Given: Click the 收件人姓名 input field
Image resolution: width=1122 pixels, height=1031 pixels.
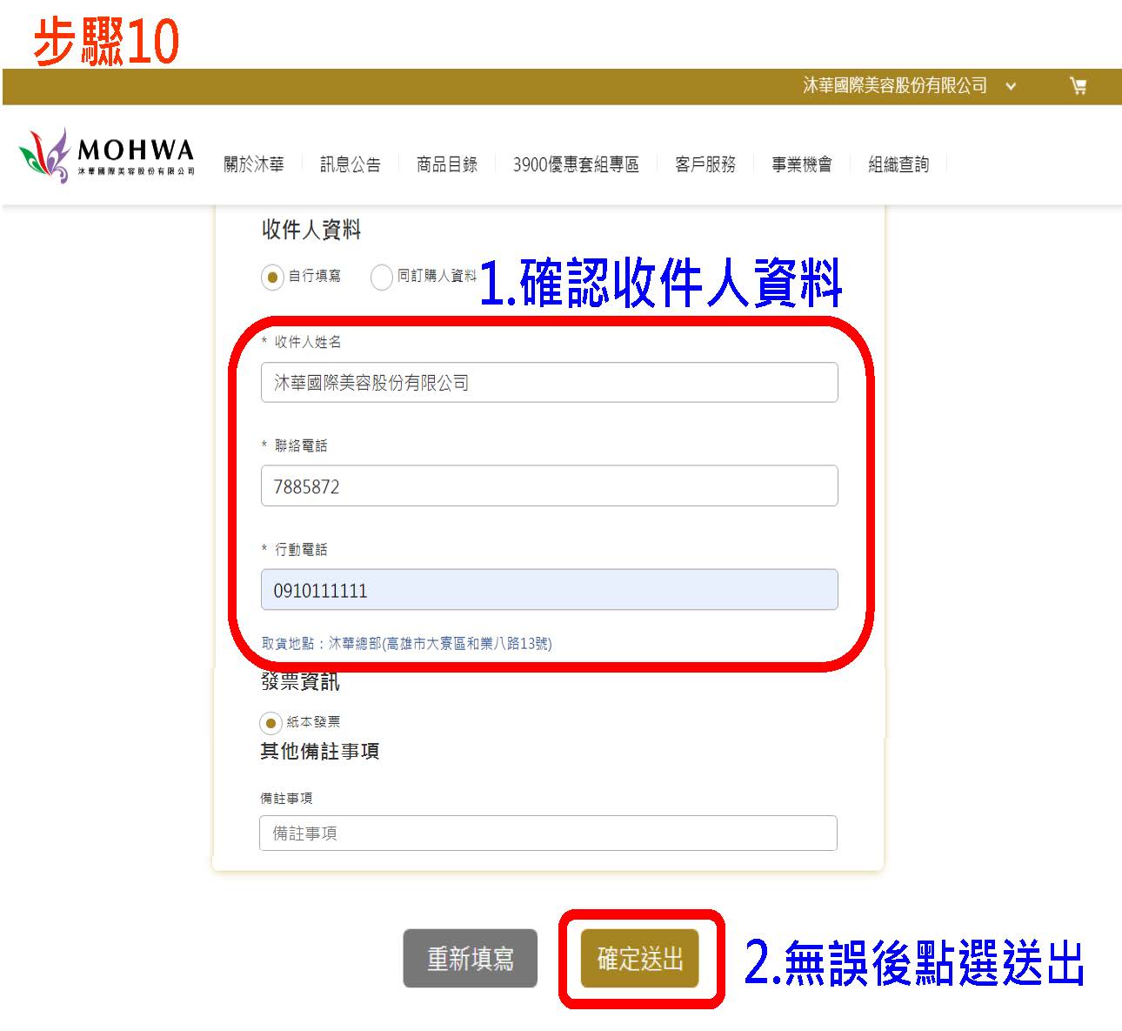Looking at the screenshot, I should (550, 383).
